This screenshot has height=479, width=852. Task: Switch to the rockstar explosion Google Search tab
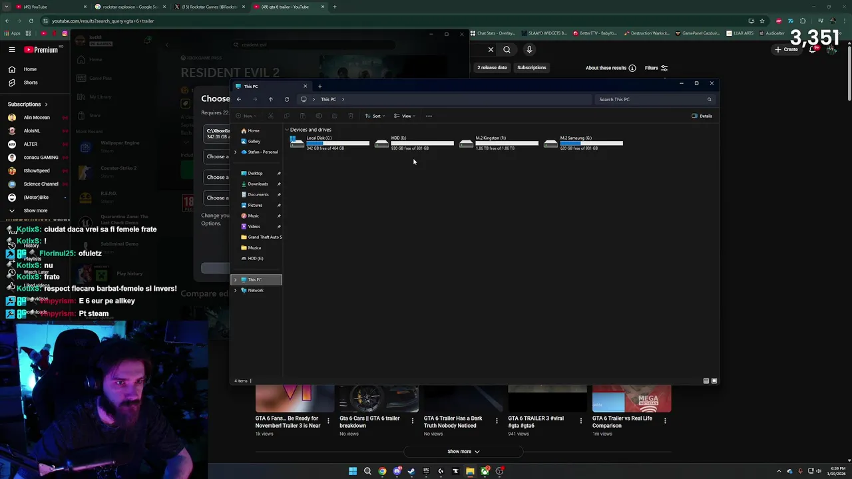(x=130, y=7)
